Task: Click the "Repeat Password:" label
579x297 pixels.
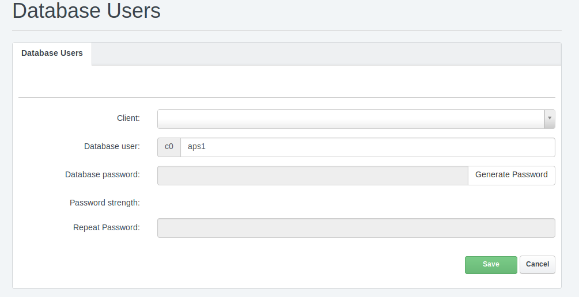Action: (107, 227)
